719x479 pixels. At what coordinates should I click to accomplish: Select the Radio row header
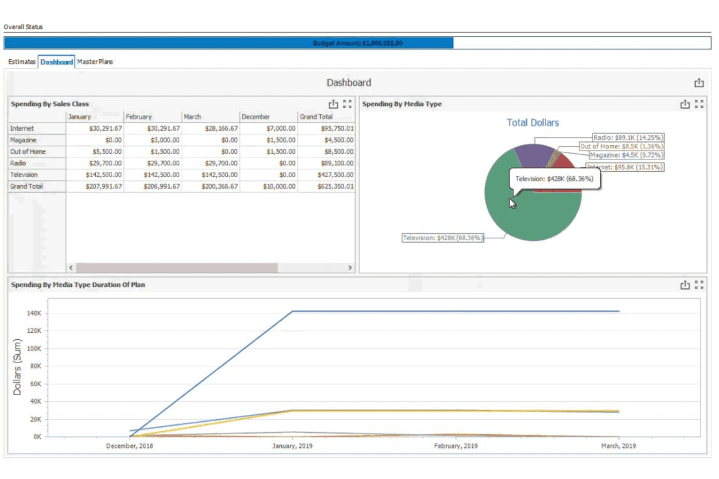37,164
